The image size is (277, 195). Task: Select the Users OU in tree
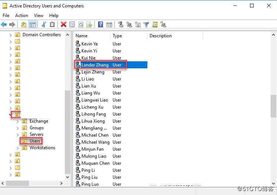coord(35,141)
